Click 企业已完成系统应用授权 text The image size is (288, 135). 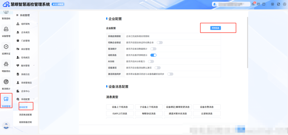tap(138, 36)
